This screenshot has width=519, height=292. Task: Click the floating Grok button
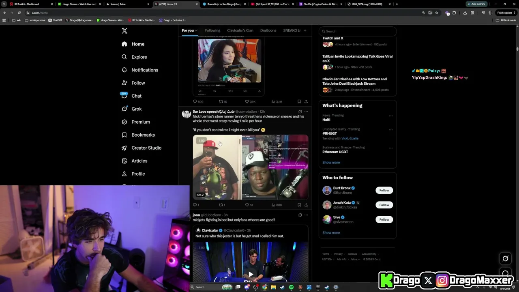[x=505, y=258]
